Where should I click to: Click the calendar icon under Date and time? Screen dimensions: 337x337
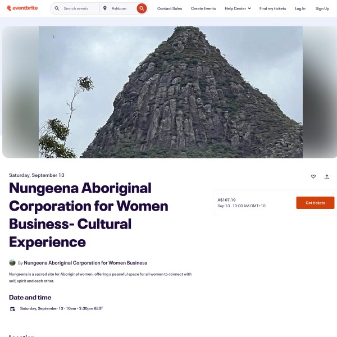pyautogui.click(x=12, y=309)
